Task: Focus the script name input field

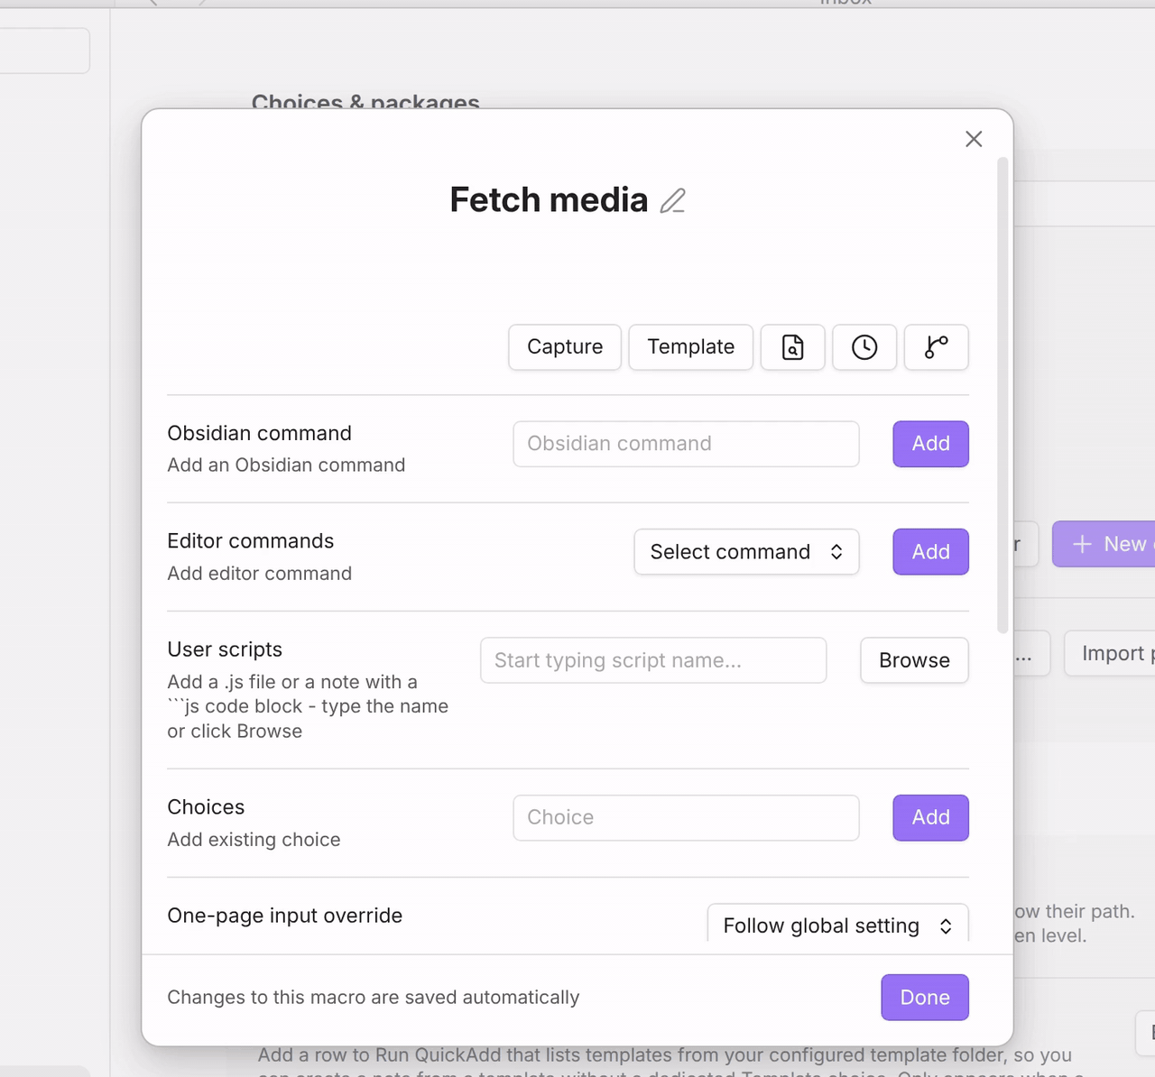Action: [x=653, y=660]
